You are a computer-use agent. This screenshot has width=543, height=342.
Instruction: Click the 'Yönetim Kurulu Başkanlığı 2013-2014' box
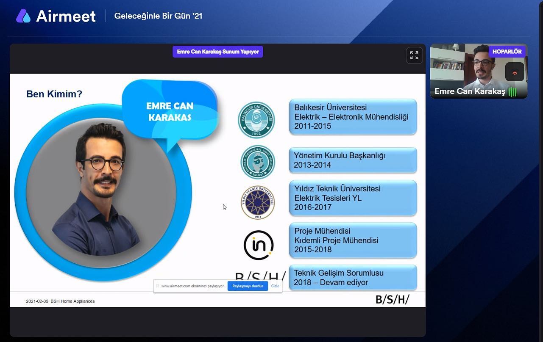[353, 160]
